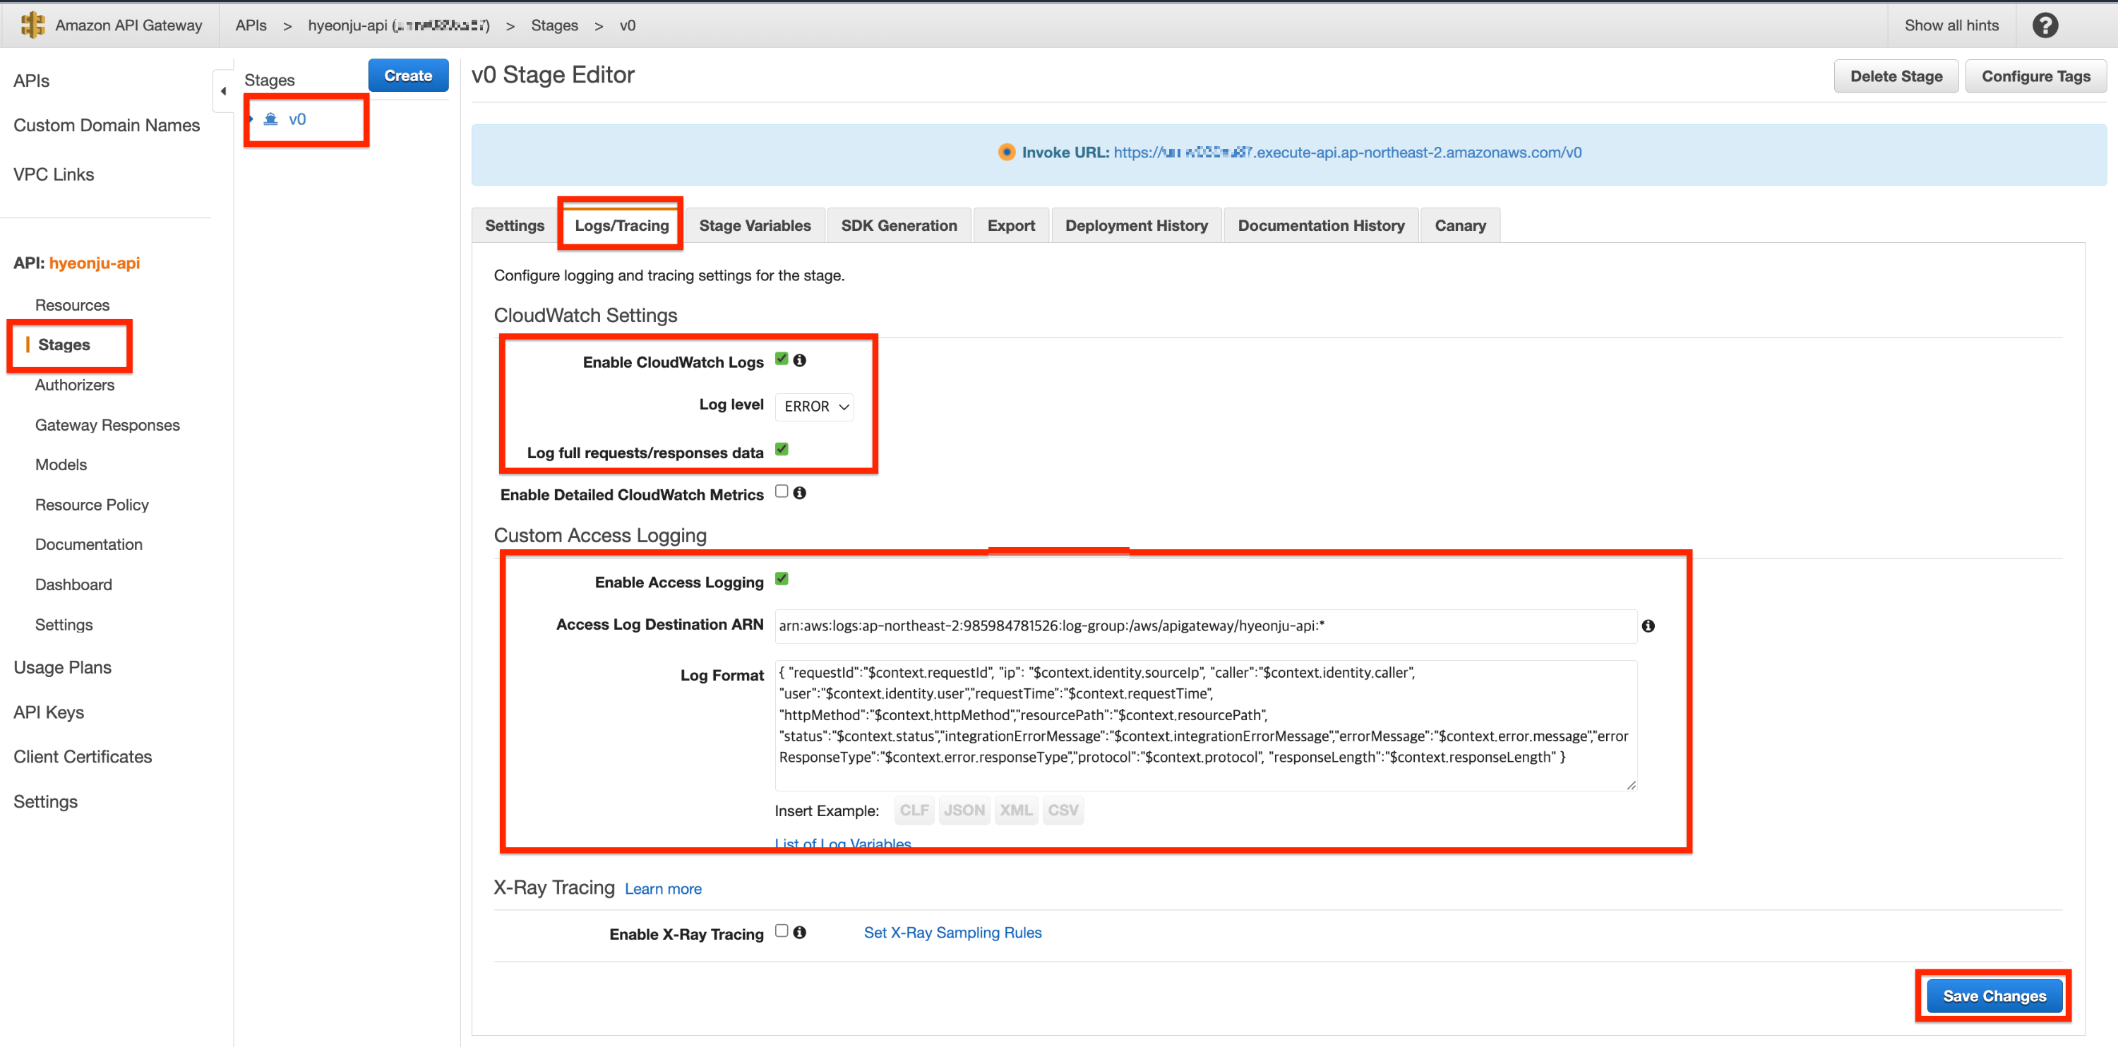Click the Save Changes button
Image resolution: width=2118 pixels, height=1047 pixels.
[1994, 996]
